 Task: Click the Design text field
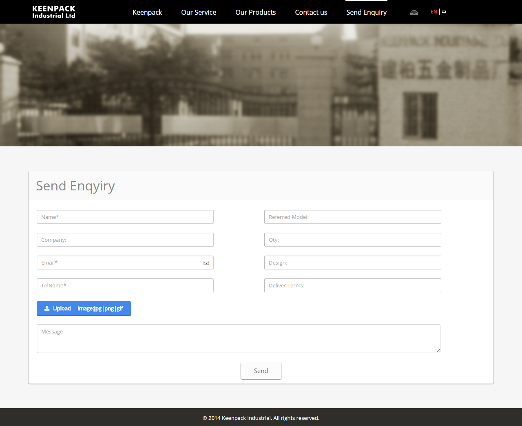pos(352,263)
